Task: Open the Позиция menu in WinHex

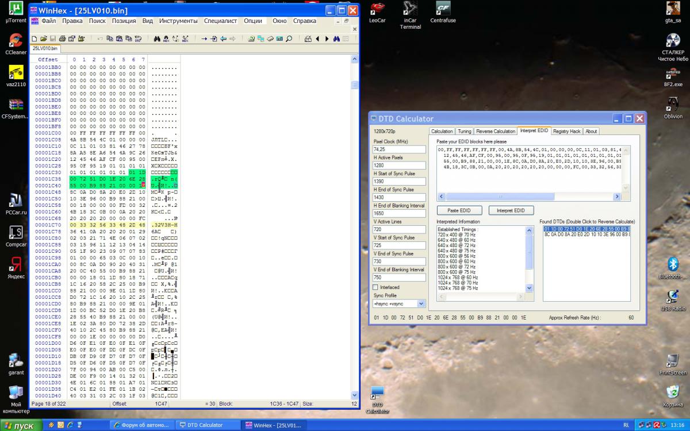Action: point(124,21)
